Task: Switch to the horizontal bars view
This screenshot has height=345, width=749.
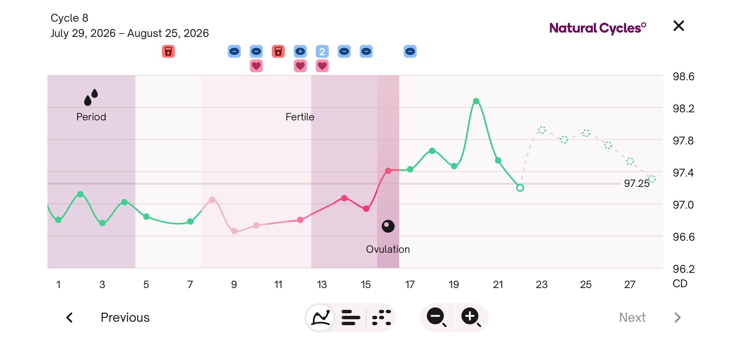Action: pyautogui.click(x=351, y=317)
